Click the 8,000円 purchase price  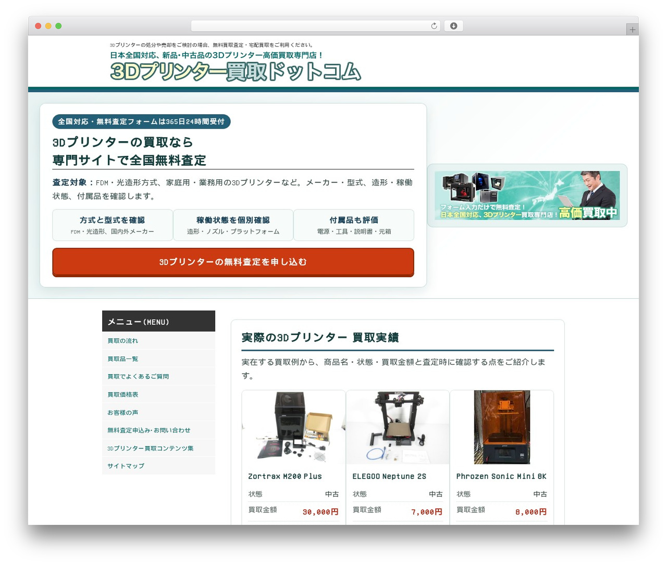[531, 512]
